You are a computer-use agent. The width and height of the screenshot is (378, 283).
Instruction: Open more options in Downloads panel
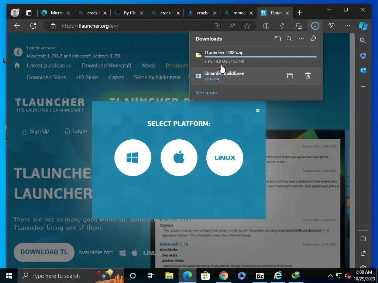pyautogui.click(x=301, y=38)
